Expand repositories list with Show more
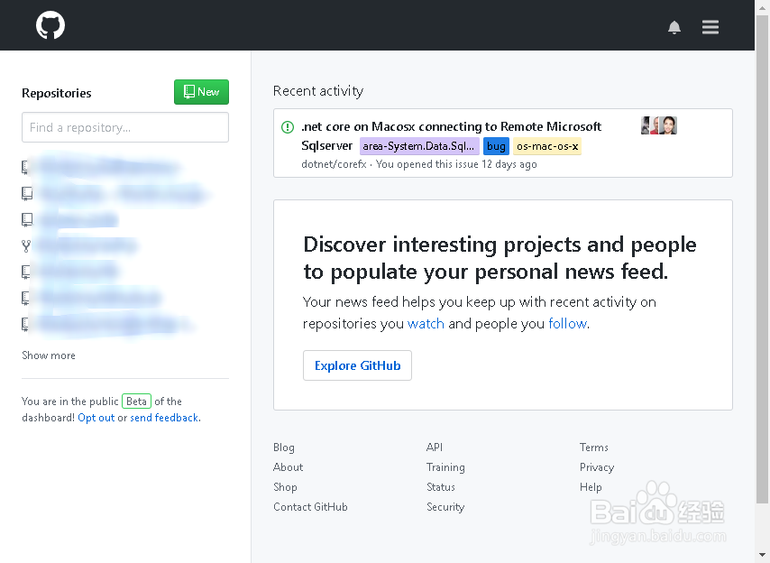The height and width of the screenshot is (563, 770). click(x=49, y=355)
